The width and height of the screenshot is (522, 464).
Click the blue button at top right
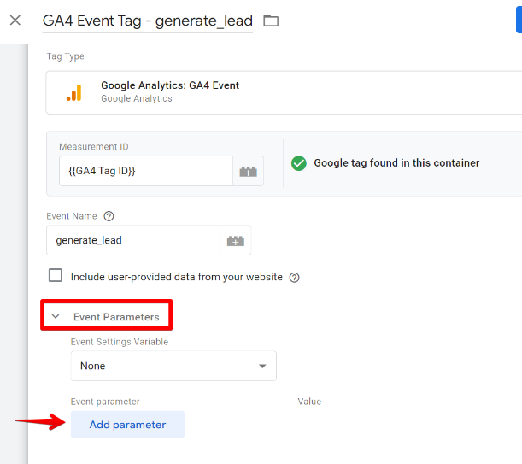518,20
